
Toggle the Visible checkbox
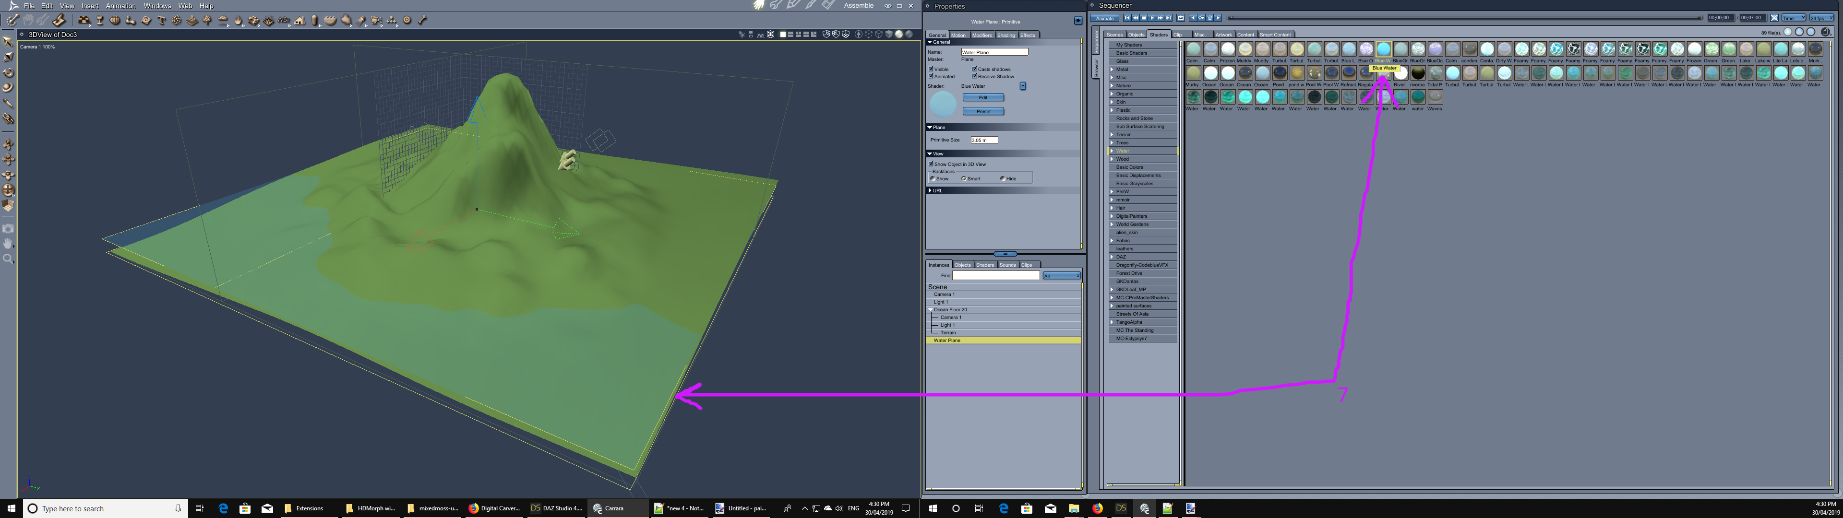[x=932, y=69]
